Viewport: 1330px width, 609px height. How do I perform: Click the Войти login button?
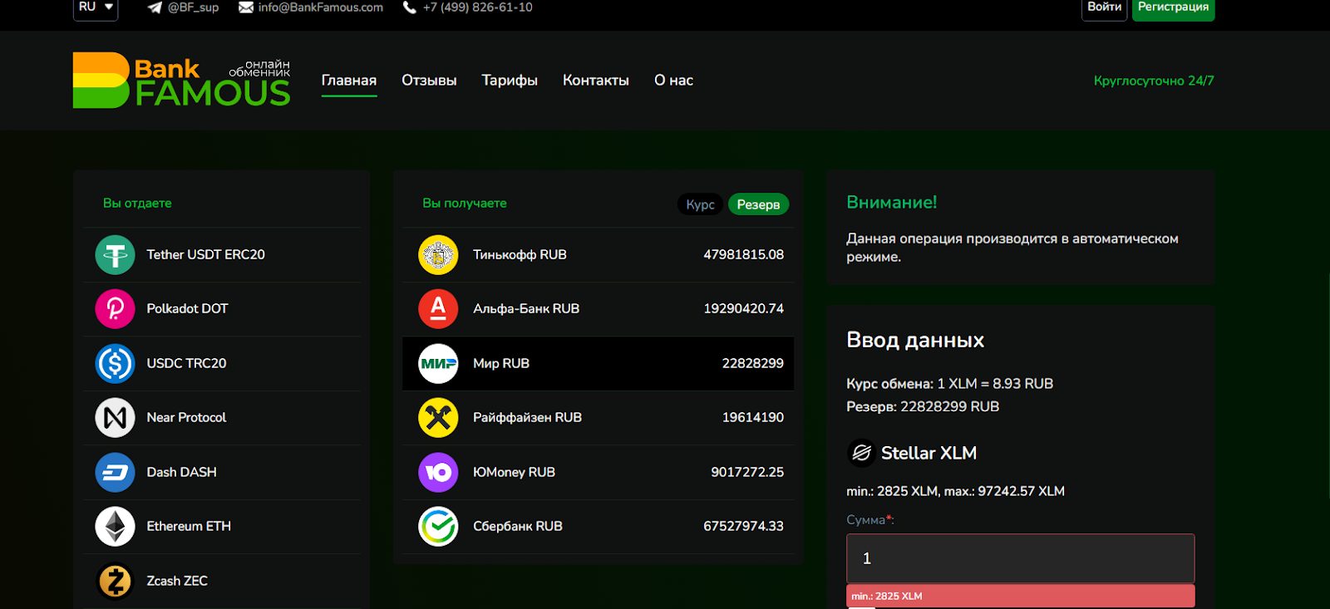[x=1104, y=7]
